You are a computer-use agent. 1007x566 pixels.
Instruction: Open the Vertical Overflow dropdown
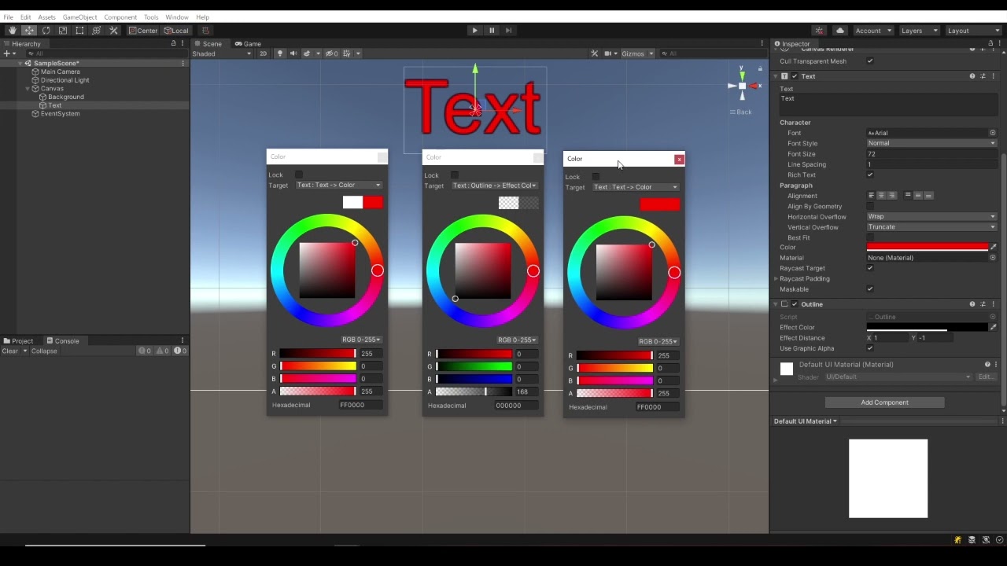pyautogui.click(x=931, y=227)
